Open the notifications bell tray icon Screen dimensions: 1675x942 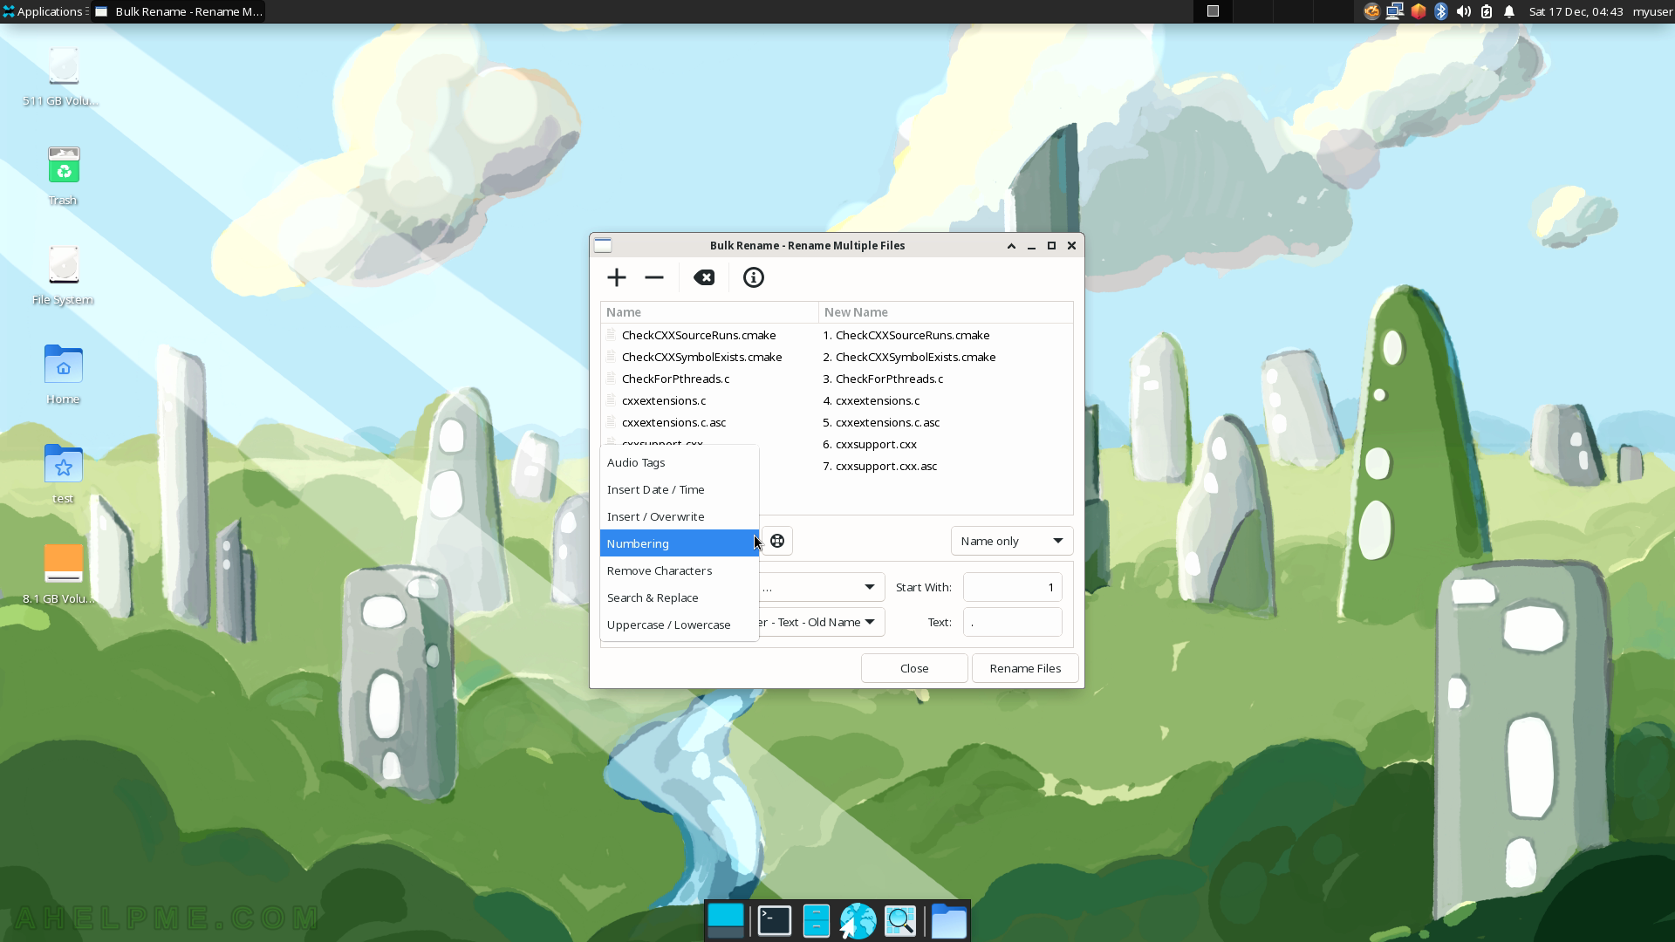[1509, 11]
